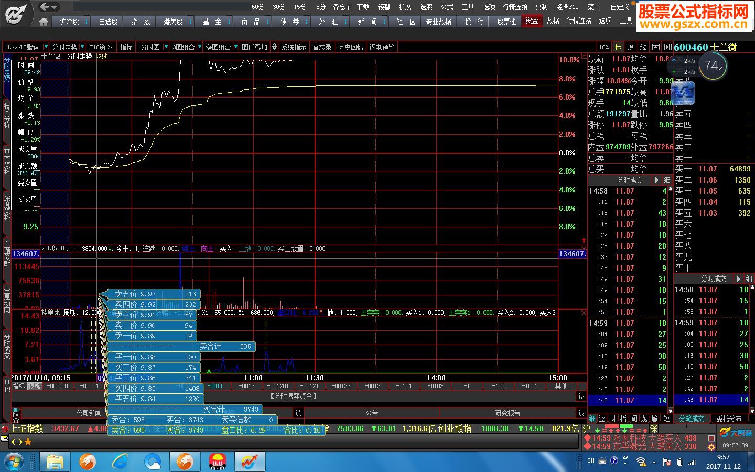Select the 5分 period
This screenshot has height=472, width=755.
click(321, 7)
